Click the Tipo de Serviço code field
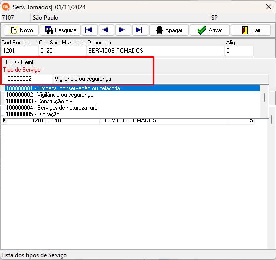Viewport: 276px width, 260px height. coord(28,79)
